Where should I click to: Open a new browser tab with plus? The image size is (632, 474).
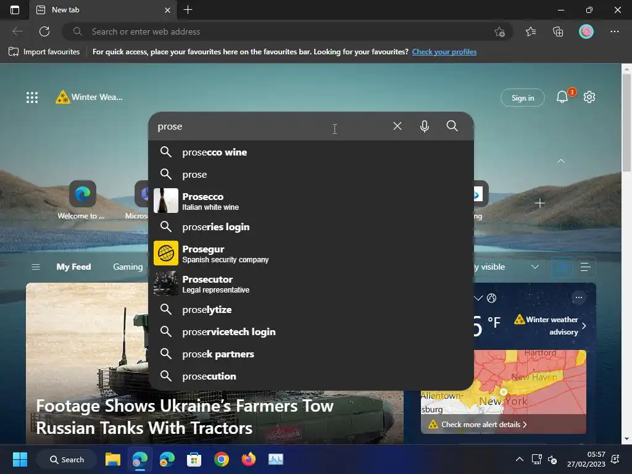[188, 10]
